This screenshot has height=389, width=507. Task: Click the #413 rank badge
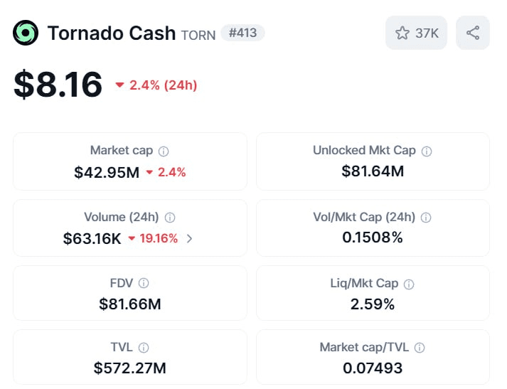pyautogui.click(x=242, y=33)
